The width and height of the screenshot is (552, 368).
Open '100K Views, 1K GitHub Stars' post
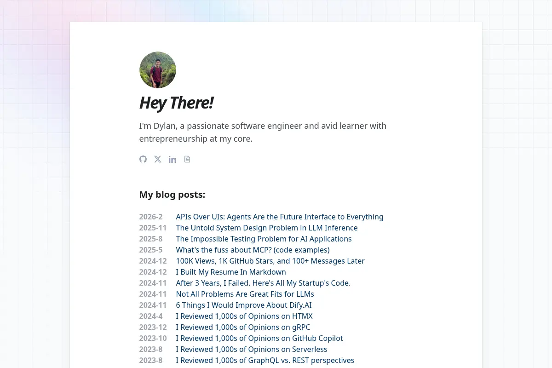coord(270,261)
